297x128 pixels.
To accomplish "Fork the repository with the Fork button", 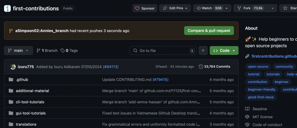I will [x=251, y=8].
